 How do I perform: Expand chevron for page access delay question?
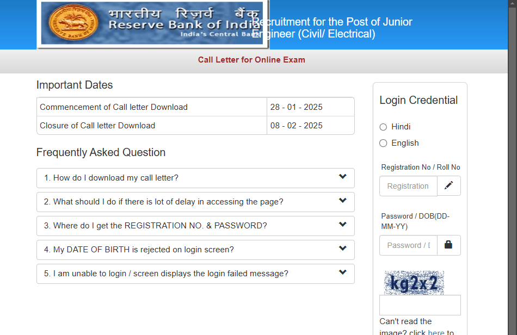pos(342,201)
